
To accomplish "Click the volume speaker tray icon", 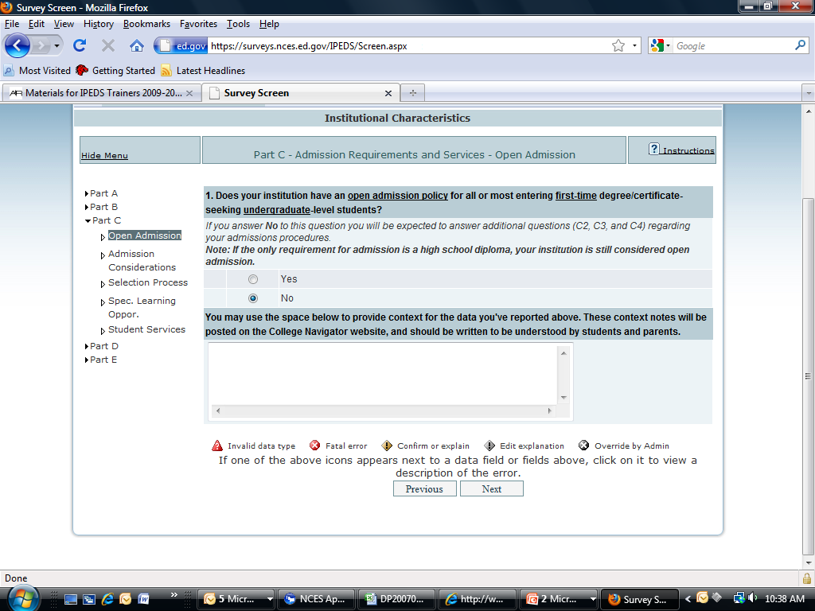I will (753, 598).
